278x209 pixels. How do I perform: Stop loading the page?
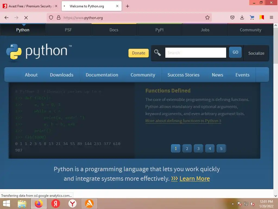click(26, 18)
